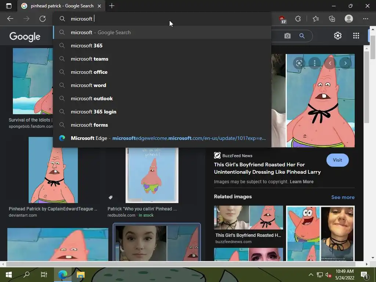This screenshot has width=376, height=282.
Task: Open the Extensions puzzle icon
Action: point(298,19)
